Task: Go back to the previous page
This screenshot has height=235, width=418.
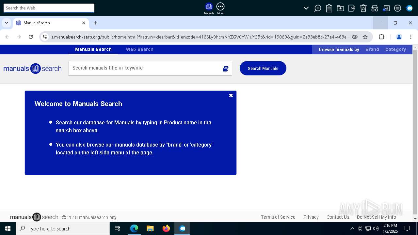Action: 7,37
